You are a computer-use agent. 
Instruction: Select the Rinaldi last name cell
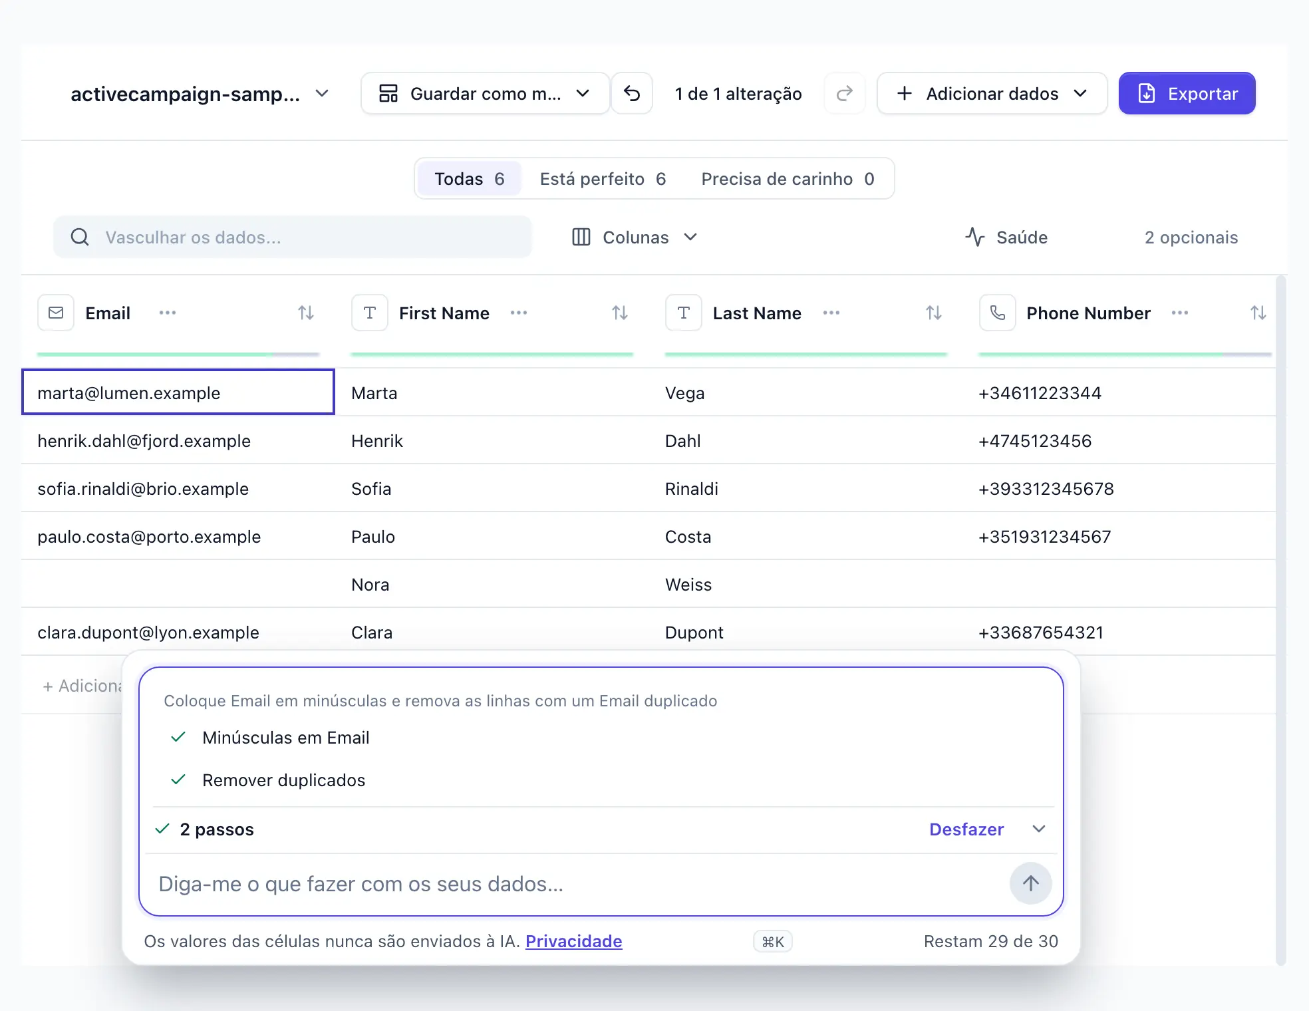click(806, 488)
